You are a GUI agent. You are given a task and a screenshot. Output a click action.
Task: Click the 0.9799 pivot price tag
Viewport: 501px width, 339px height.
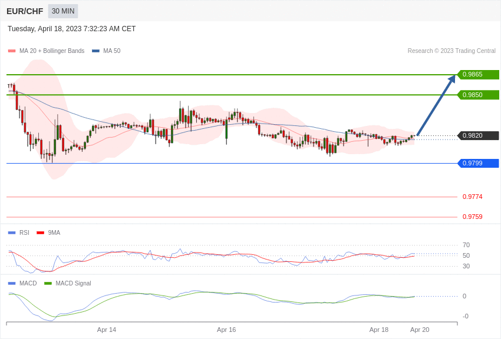479,163
